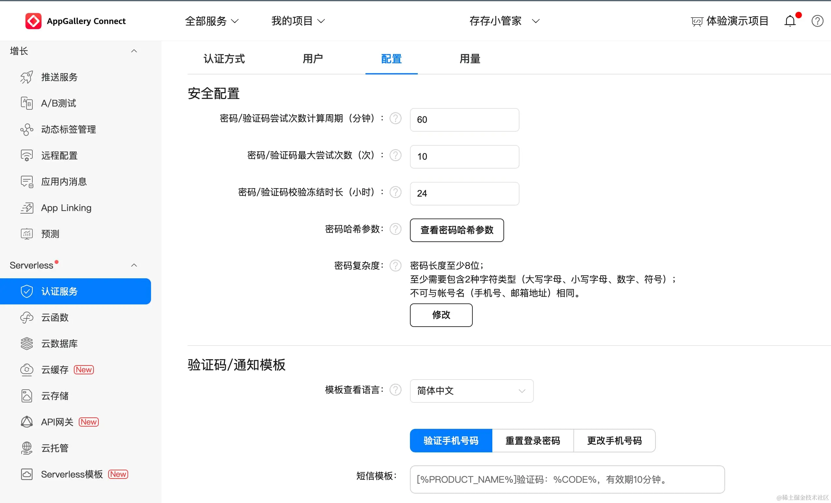Click the AppGallery Connect logo
Image resolution: width=831 pixels, height=503 pixels.
(33, 21)
